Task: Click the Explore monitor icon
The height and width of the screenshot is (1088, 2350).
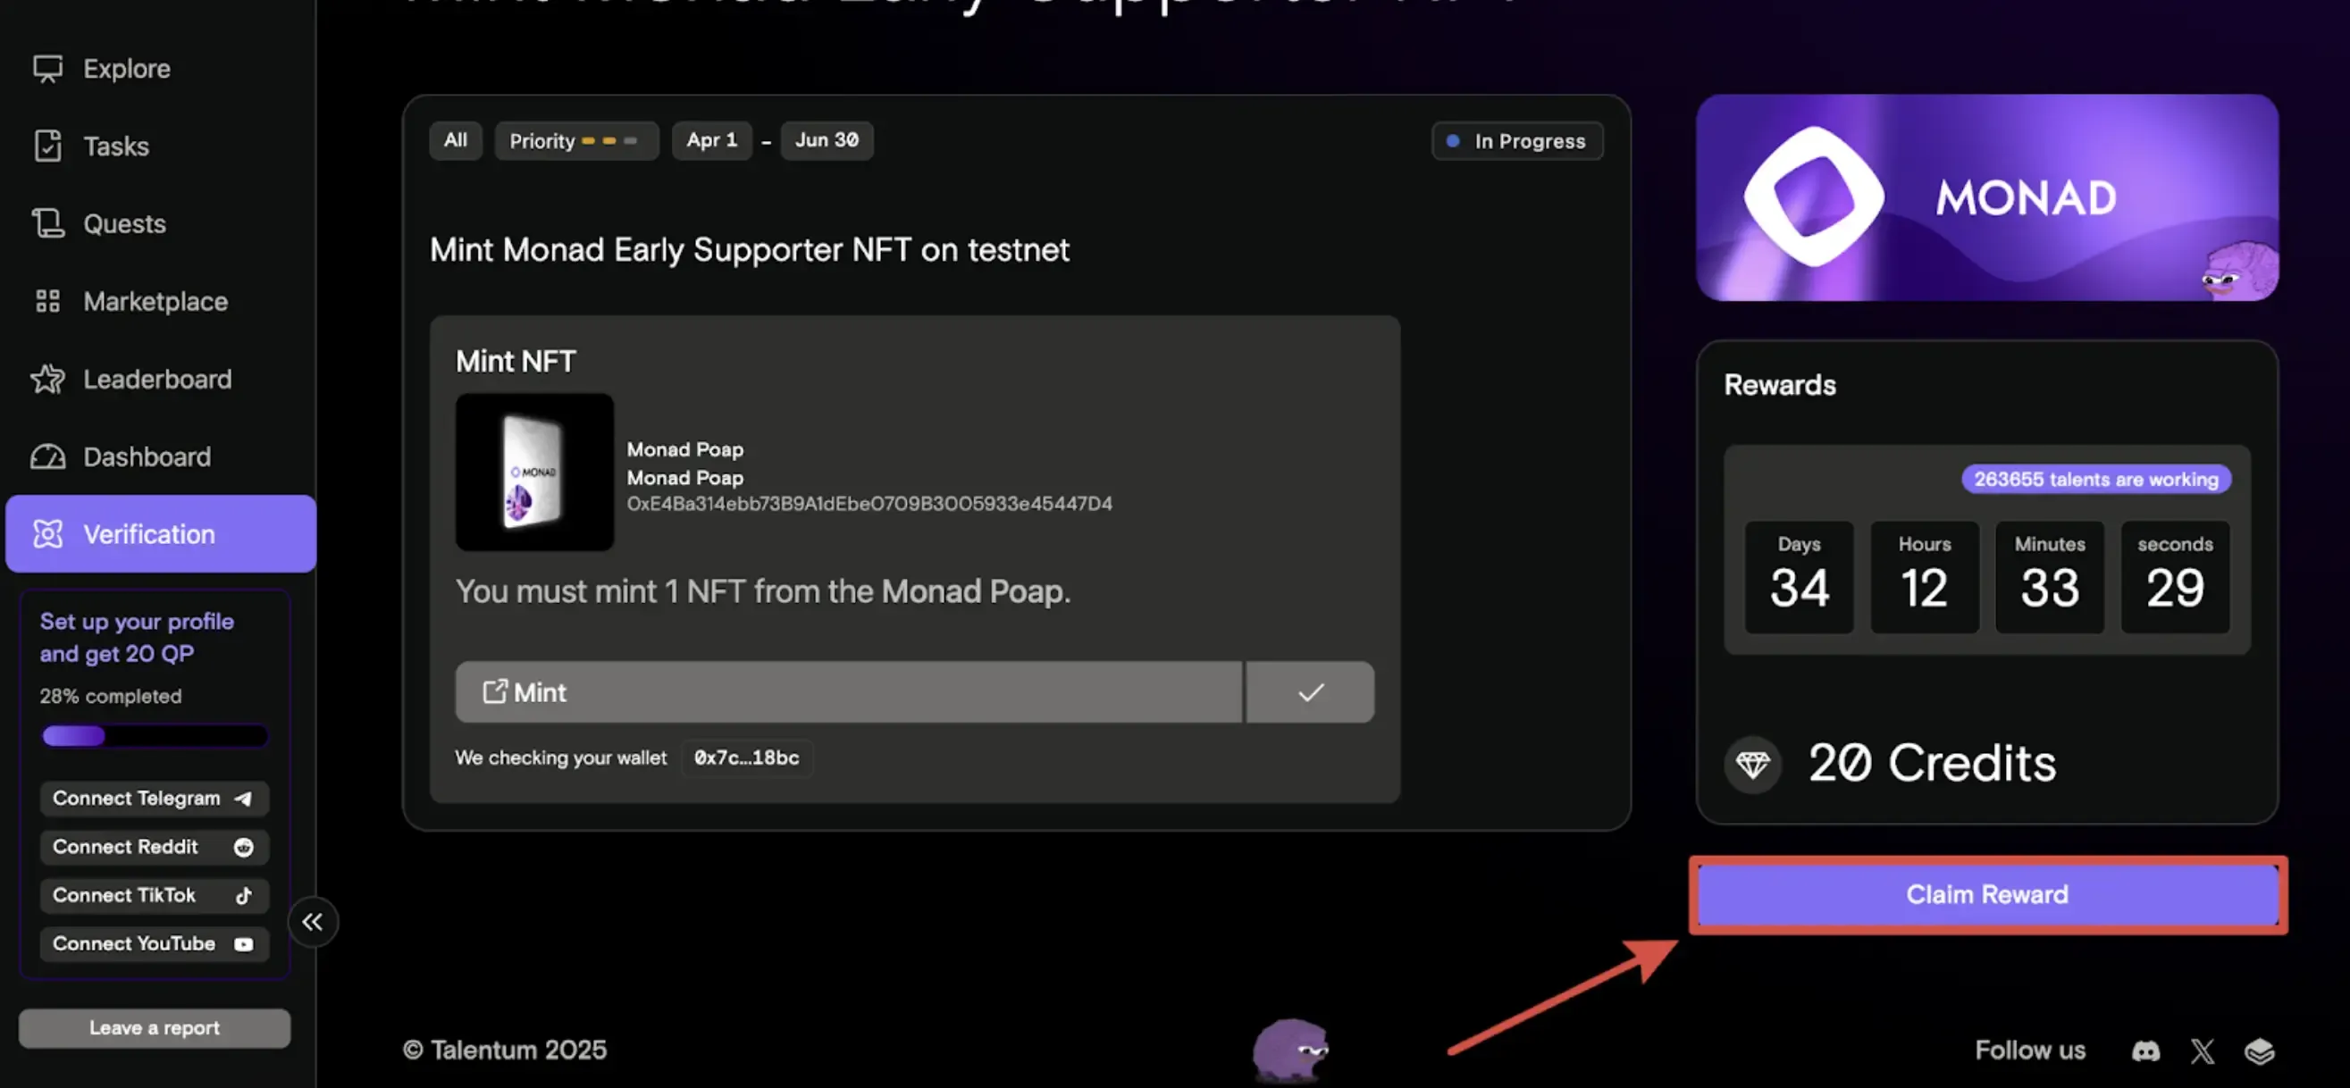Action: [47, 69]
